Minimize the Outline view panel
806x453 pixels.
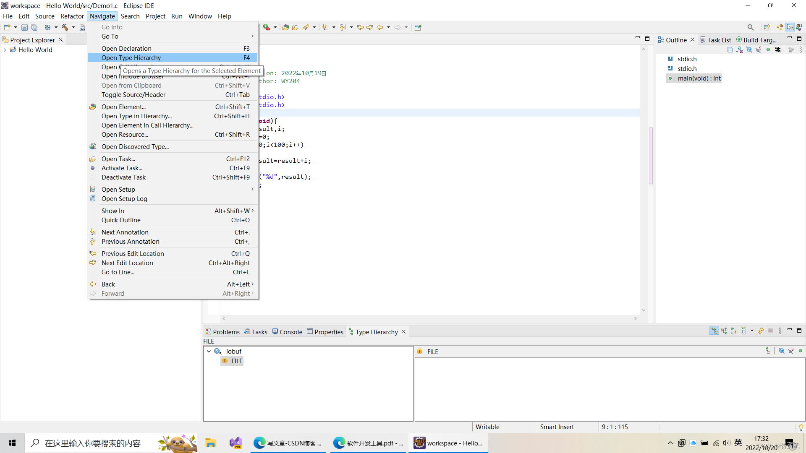[790, 38]
